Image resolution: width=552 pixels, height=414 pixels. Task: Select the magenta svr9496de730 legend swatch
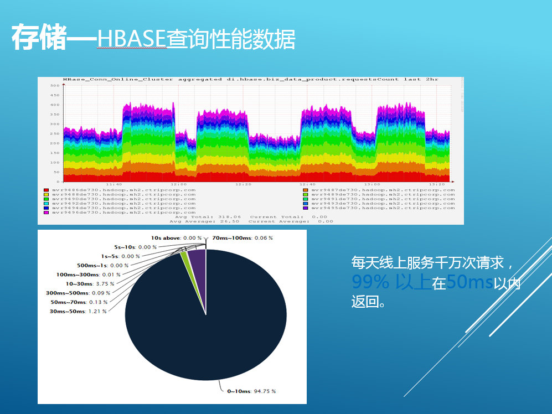[46, 213]
